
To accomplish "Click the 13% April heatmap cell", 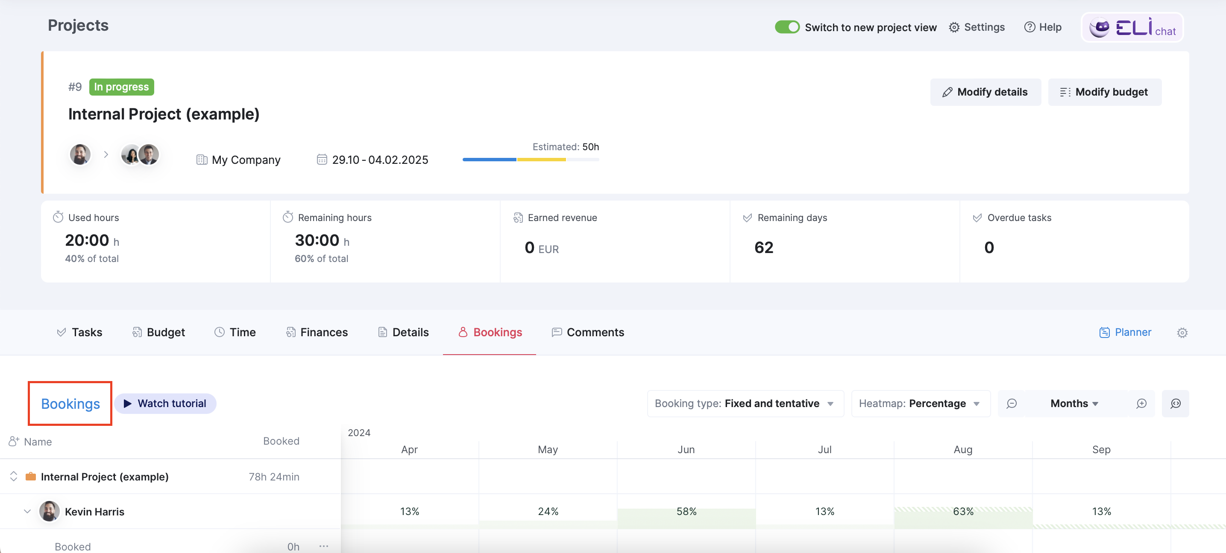I will point(409,511).
